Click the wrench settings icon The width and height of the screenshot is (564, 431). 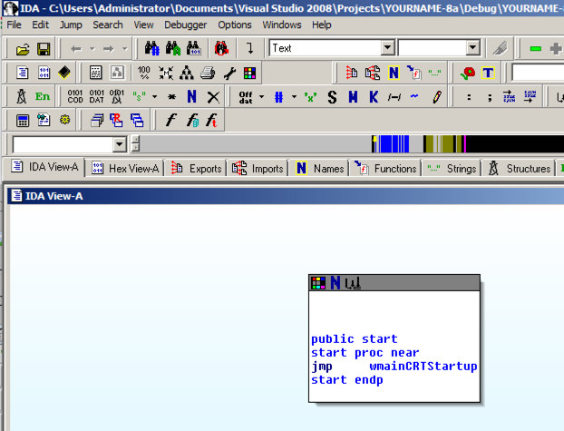point(229,73)
